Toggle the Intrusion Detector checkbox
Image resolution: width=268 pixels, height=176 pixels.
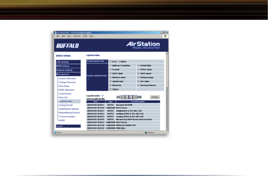138,85
